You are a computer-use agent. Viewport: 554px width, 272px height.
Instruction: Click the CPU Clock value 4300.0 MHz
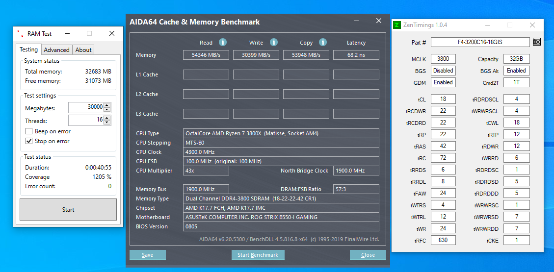coord(281,152)
